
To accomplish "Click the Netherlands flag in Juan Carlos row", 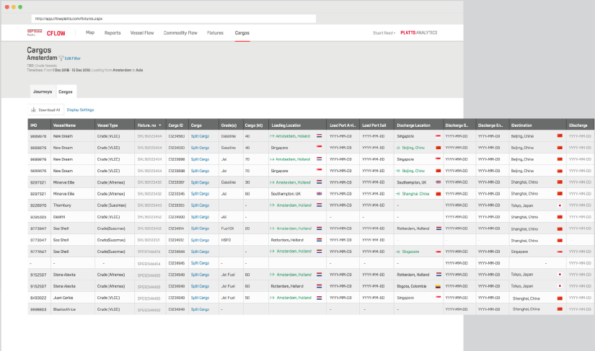I will pos(319,298).
